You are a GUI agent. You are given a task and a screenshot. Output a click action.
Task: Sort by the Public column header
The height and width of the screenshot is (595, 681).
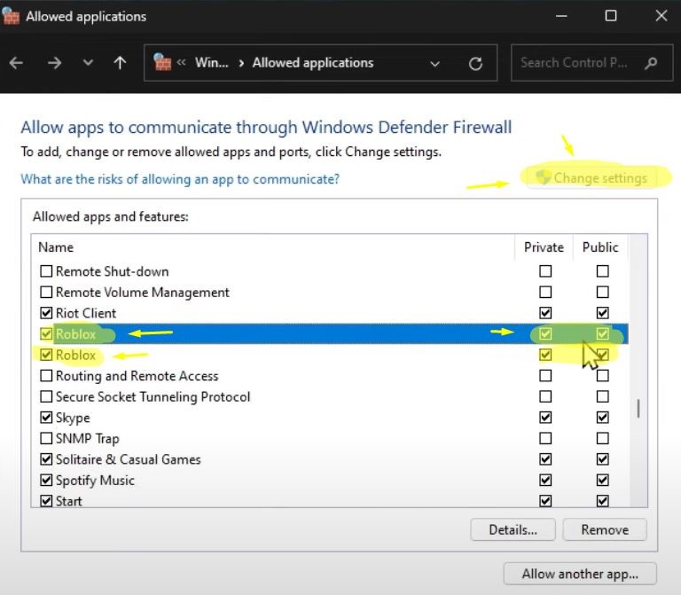600,247
